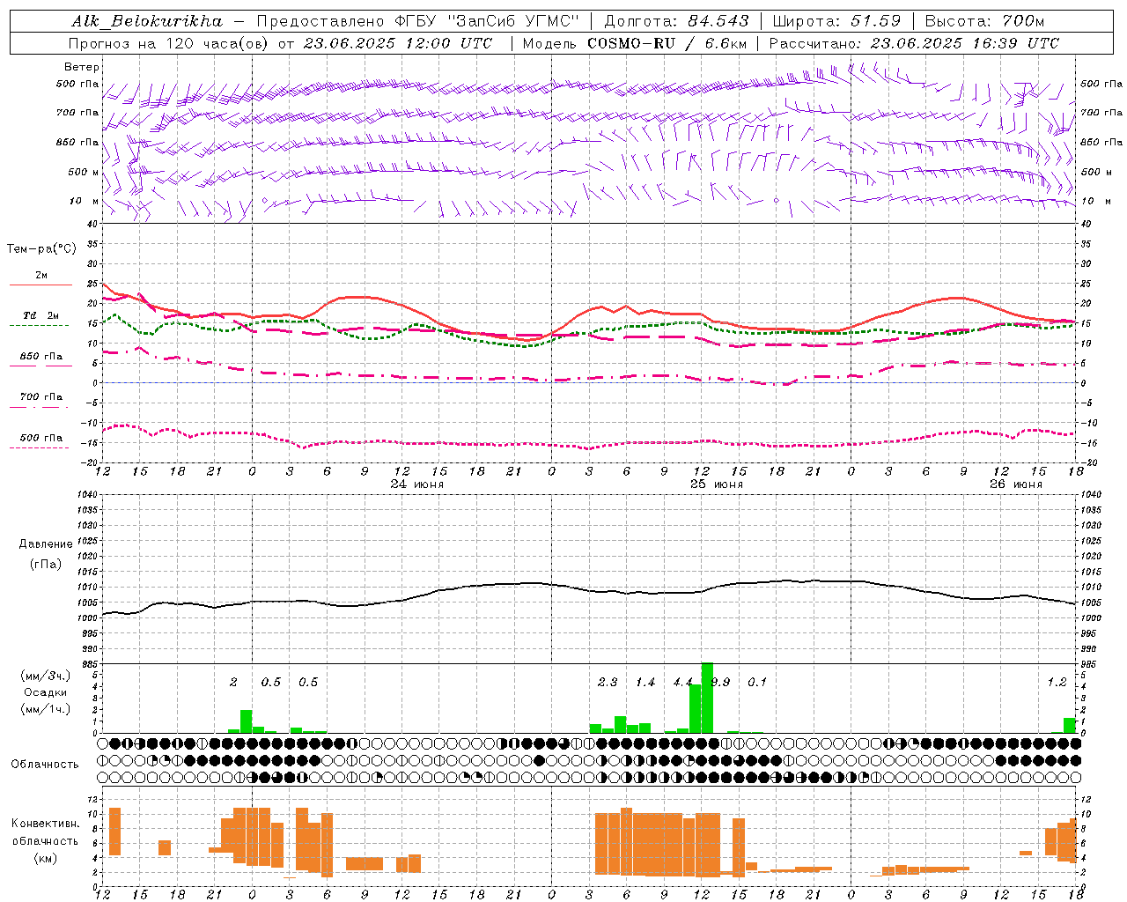Click the 'Модель COSMO-RU / 6.6км' text
Image resolution: width=1127 pixels, height=902 pixels.
click(x=634, y=43)
